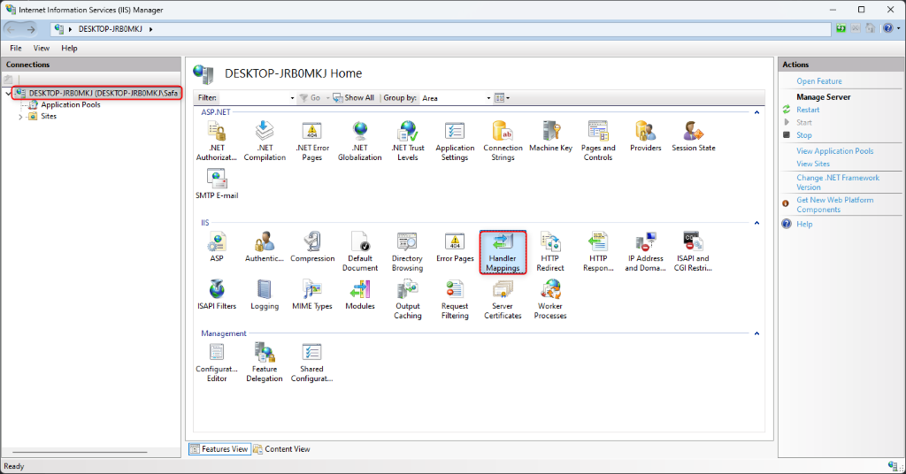Open the Machine Key feature
The height and width of the screenshot is (474, 906).
click(x=550, y=137)
